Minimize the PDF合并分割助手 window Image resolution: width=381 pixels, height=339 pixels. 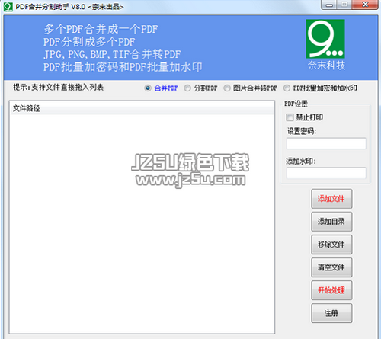[x=329, y=5]
